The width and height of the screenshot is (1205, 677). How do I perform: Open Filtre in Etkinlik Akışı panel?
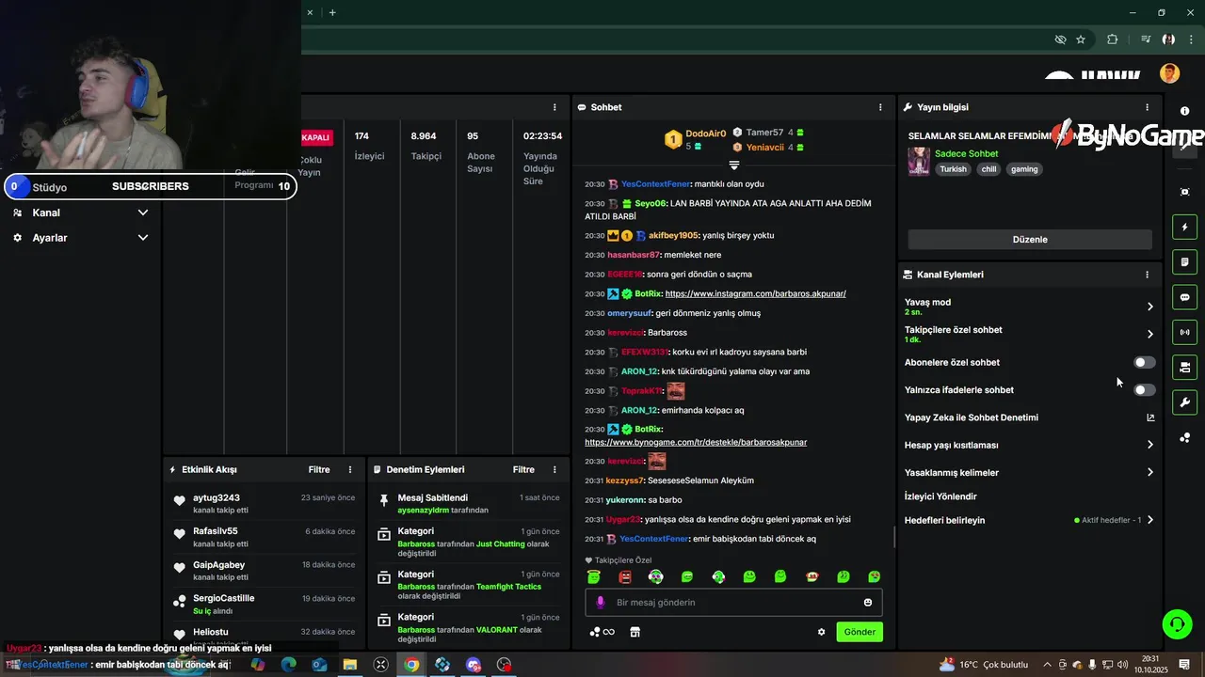tap(319, 469)
